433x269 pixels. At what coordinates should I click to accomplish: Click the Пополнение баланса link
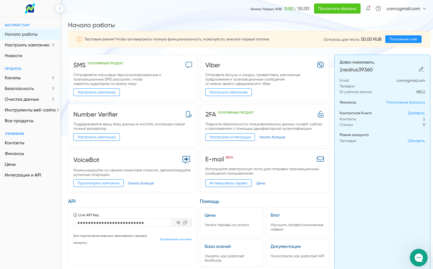point(405,102)
